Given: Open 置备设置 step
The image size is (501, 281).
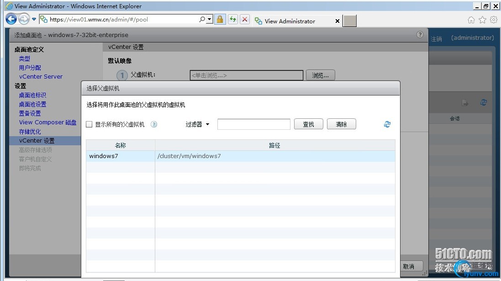Looking at the screenshot, I should click(30, 113).
